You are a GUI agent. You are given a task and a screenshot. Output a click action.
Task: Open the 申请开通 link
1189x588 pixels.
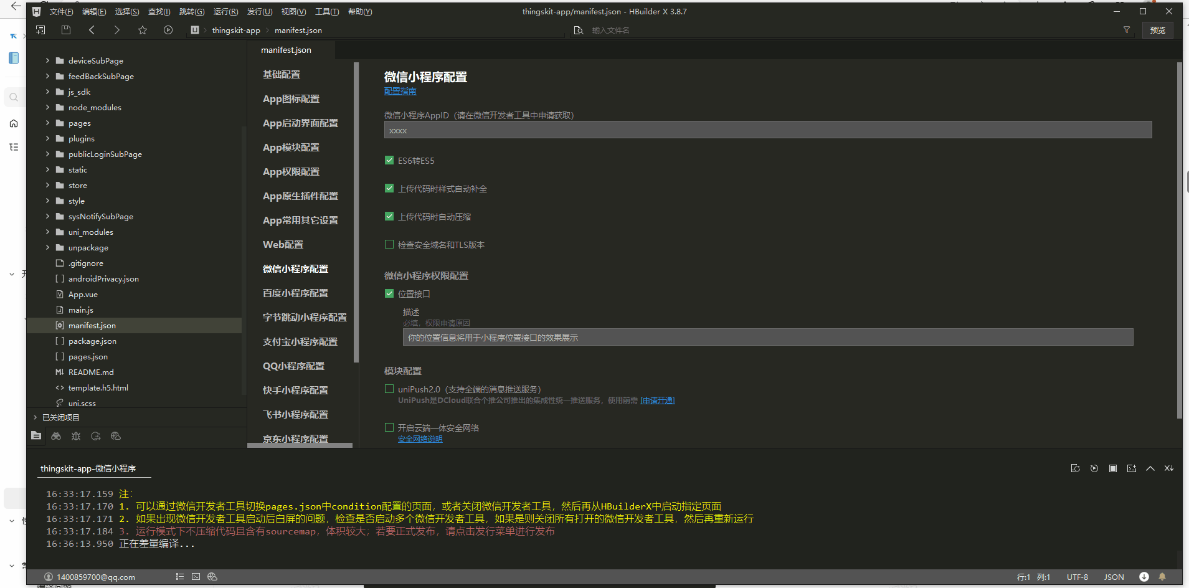coord(658,401)
